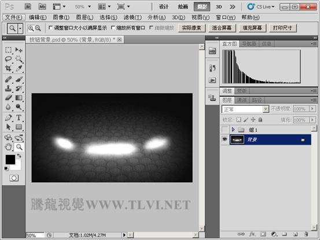Enable 调整窗口大小以满屏显示 checkbox
Screen dimensions: 320x240
tap(50, 28)
